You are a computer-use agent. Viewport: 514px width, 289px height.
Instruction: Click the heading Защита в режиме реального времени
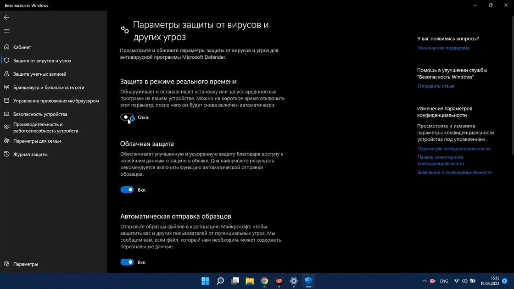[x=179, y=82]
